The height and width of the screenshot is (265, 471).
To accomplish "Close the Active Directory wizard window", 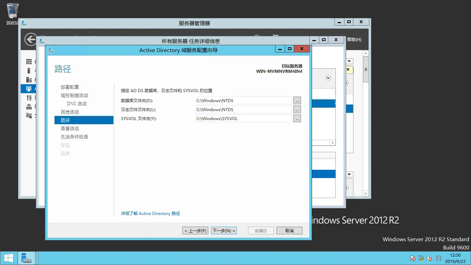I will click(x=302, y=49).
